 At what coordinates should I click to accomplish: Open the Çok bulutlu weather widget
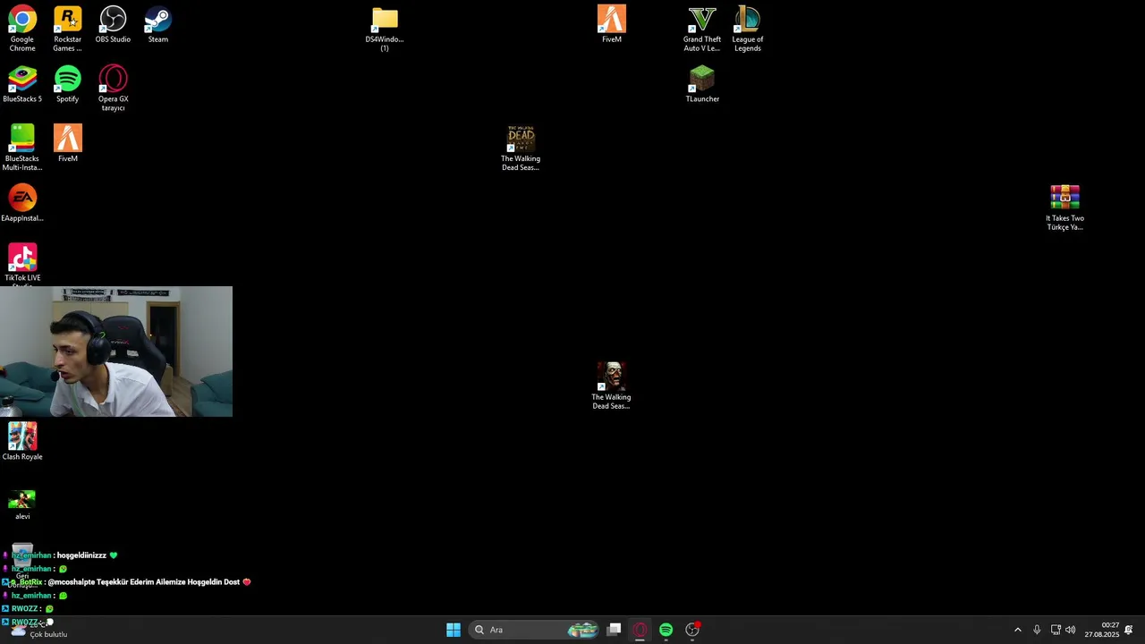click(x=38, y=630)
